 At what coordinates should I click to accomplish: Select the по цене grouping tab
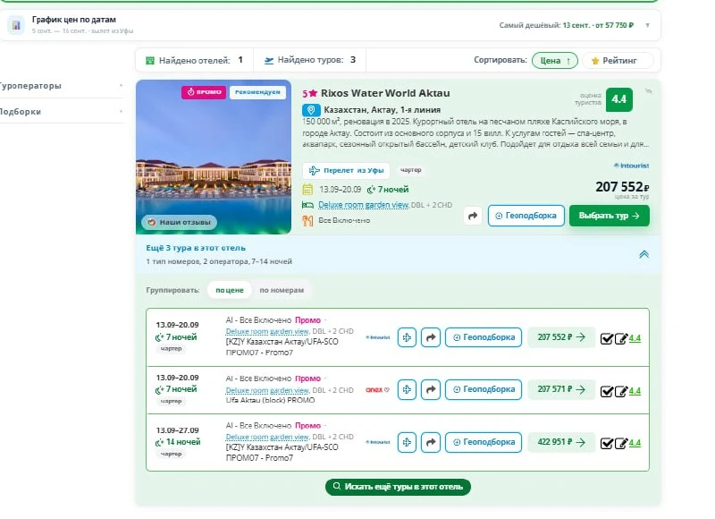tap(230, 290)
